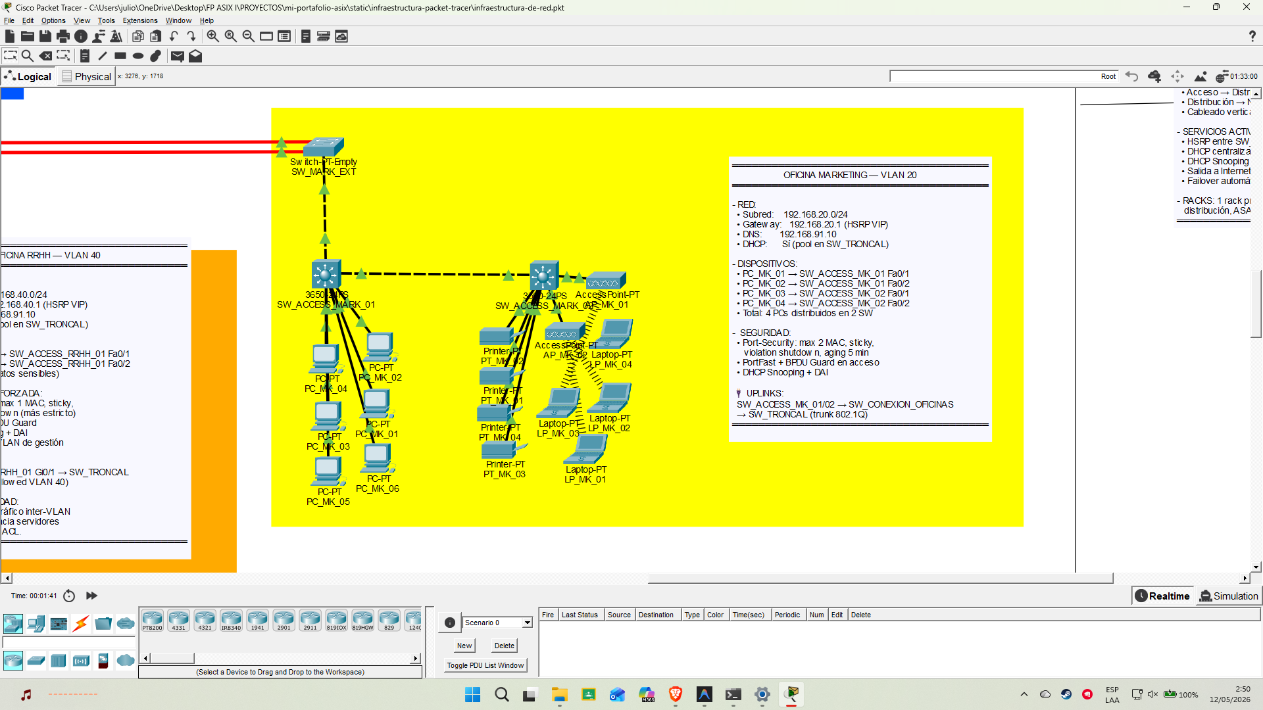Click the Paste icon in the toolbar

coord(156,36)
